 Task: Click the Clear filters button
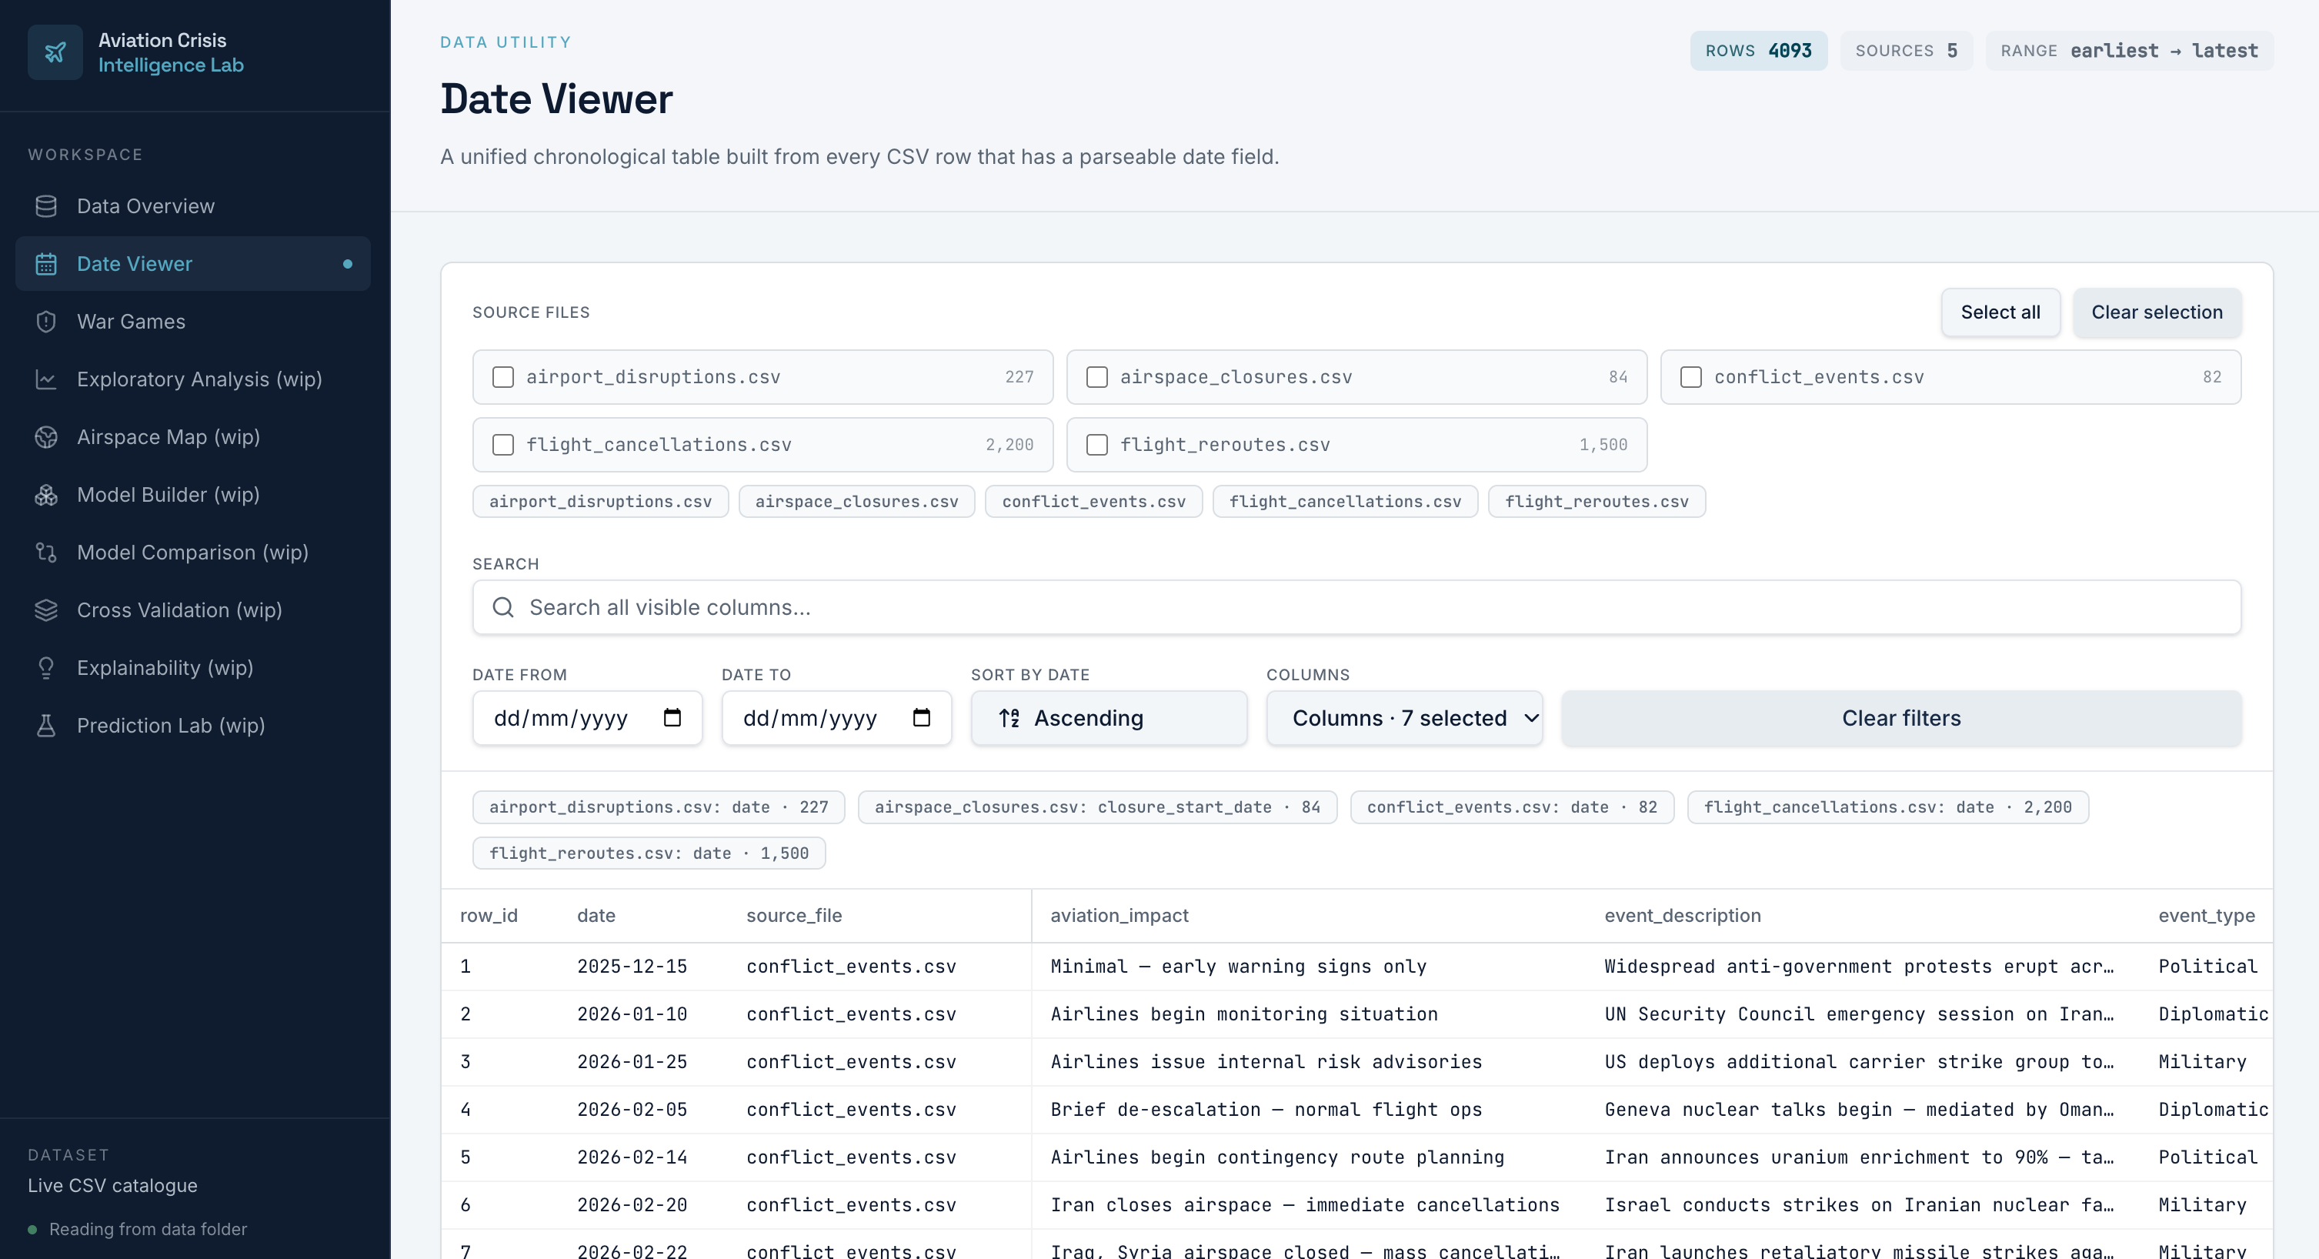pyautogui.click(x=1901, y=718)
